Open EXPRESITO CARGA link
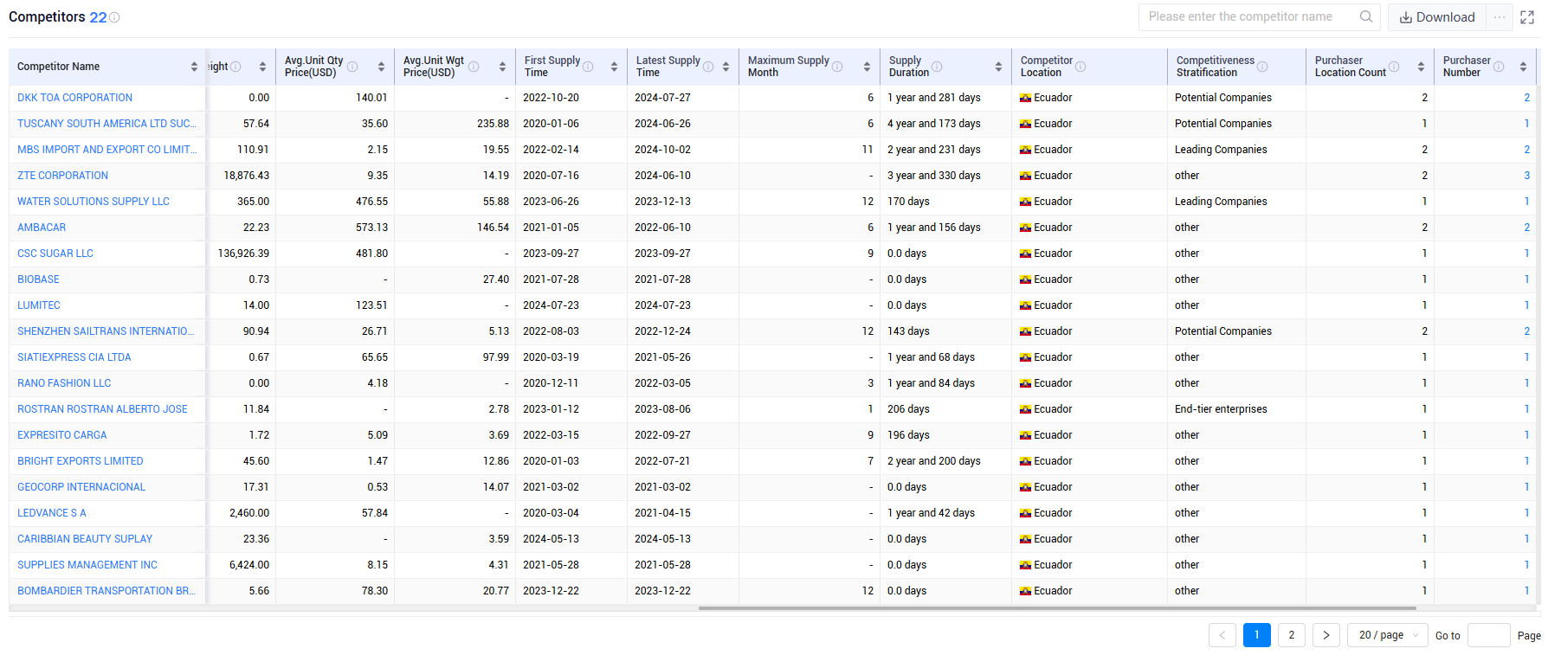Image resolution: width=1548 pixels, height=655 pixels. pos(62,435)
